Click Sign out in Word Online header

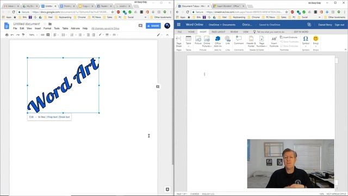(x=339, y=24)
